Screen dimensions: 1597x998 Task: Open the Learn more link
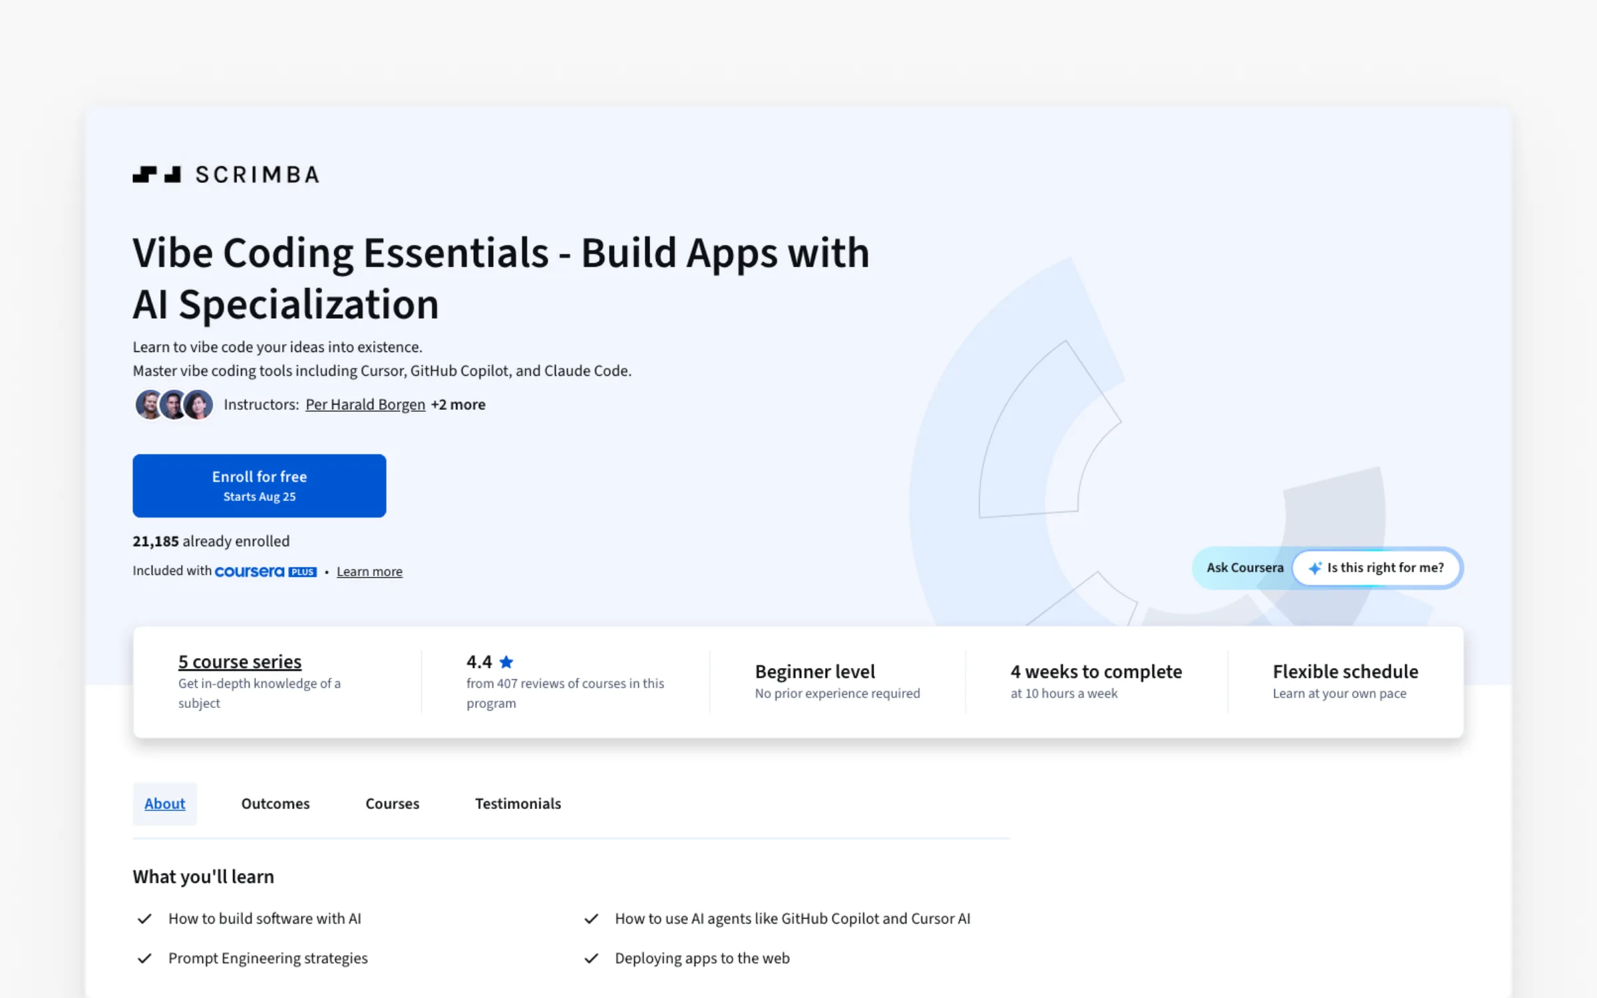pos(369,572)
